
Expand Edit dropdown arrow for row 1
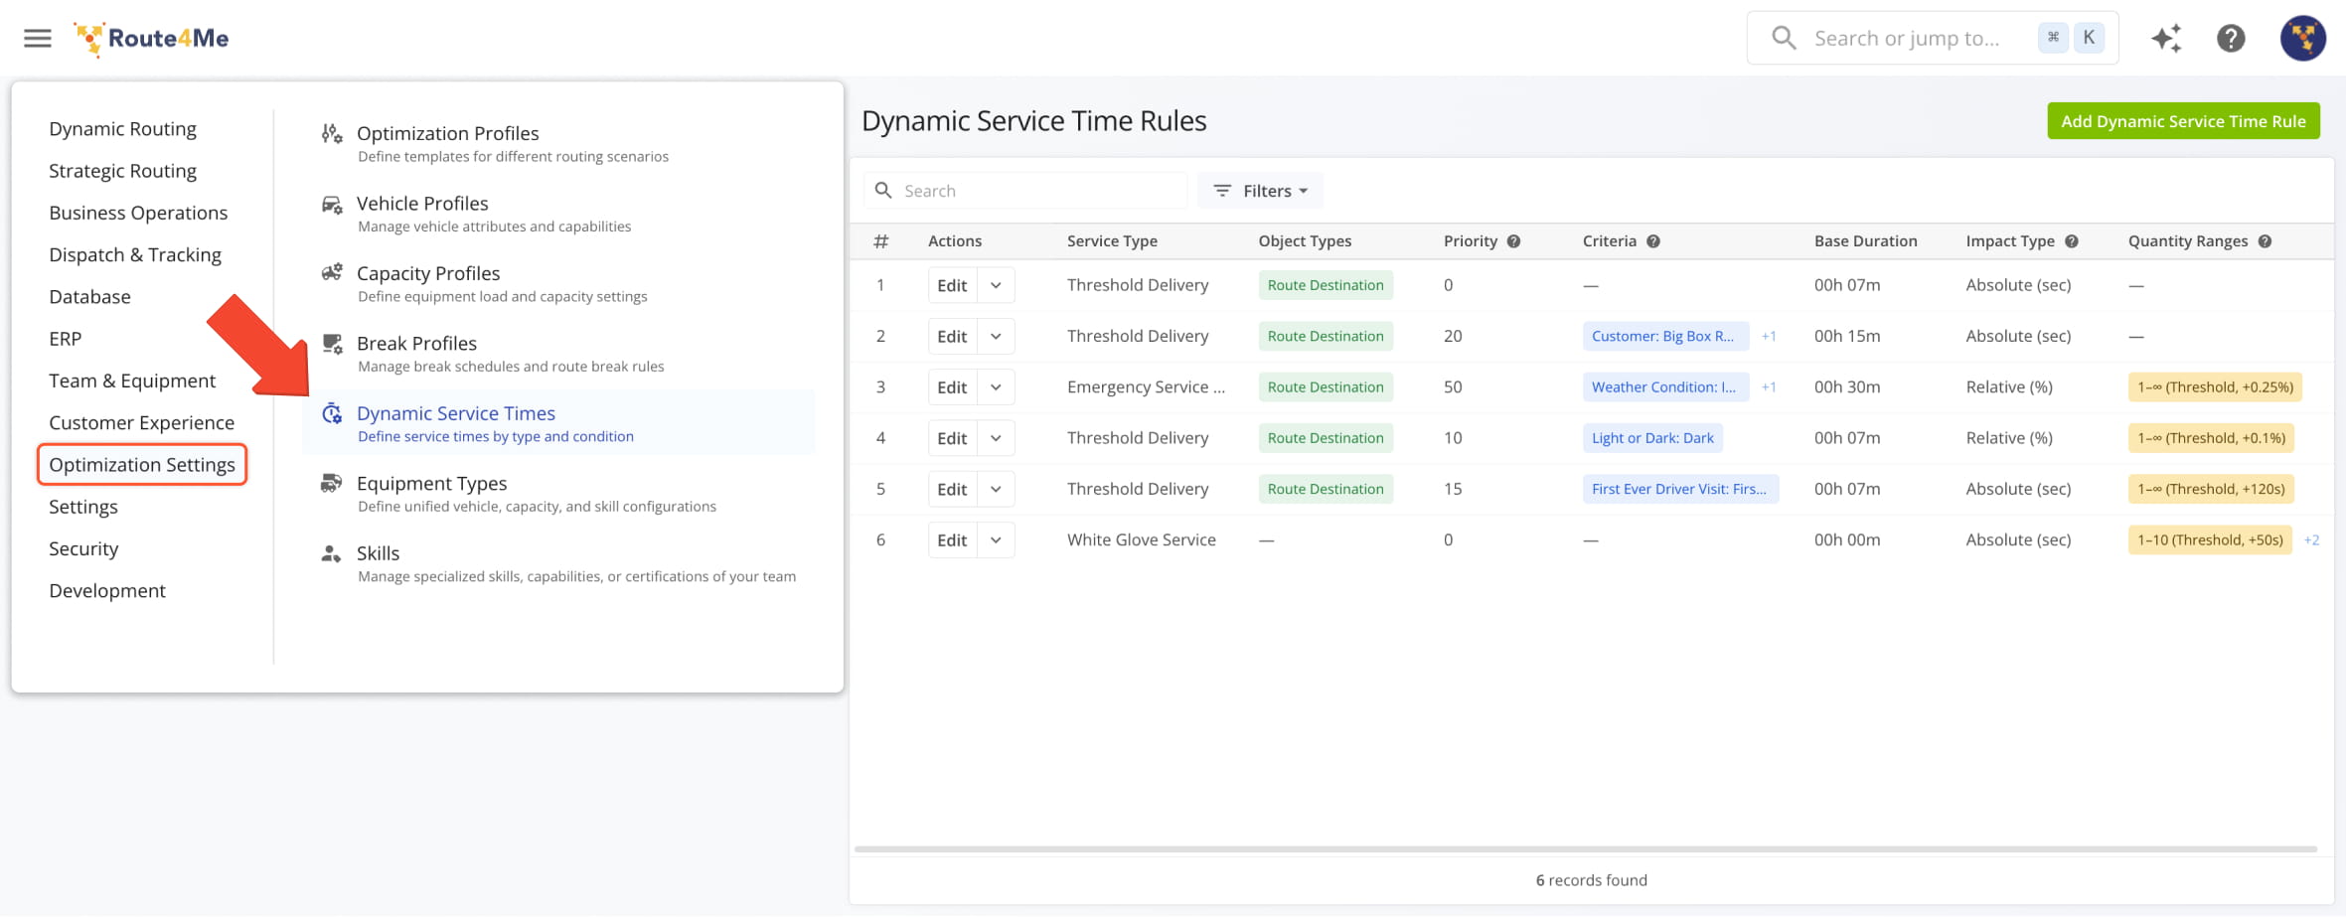point(996,285)
